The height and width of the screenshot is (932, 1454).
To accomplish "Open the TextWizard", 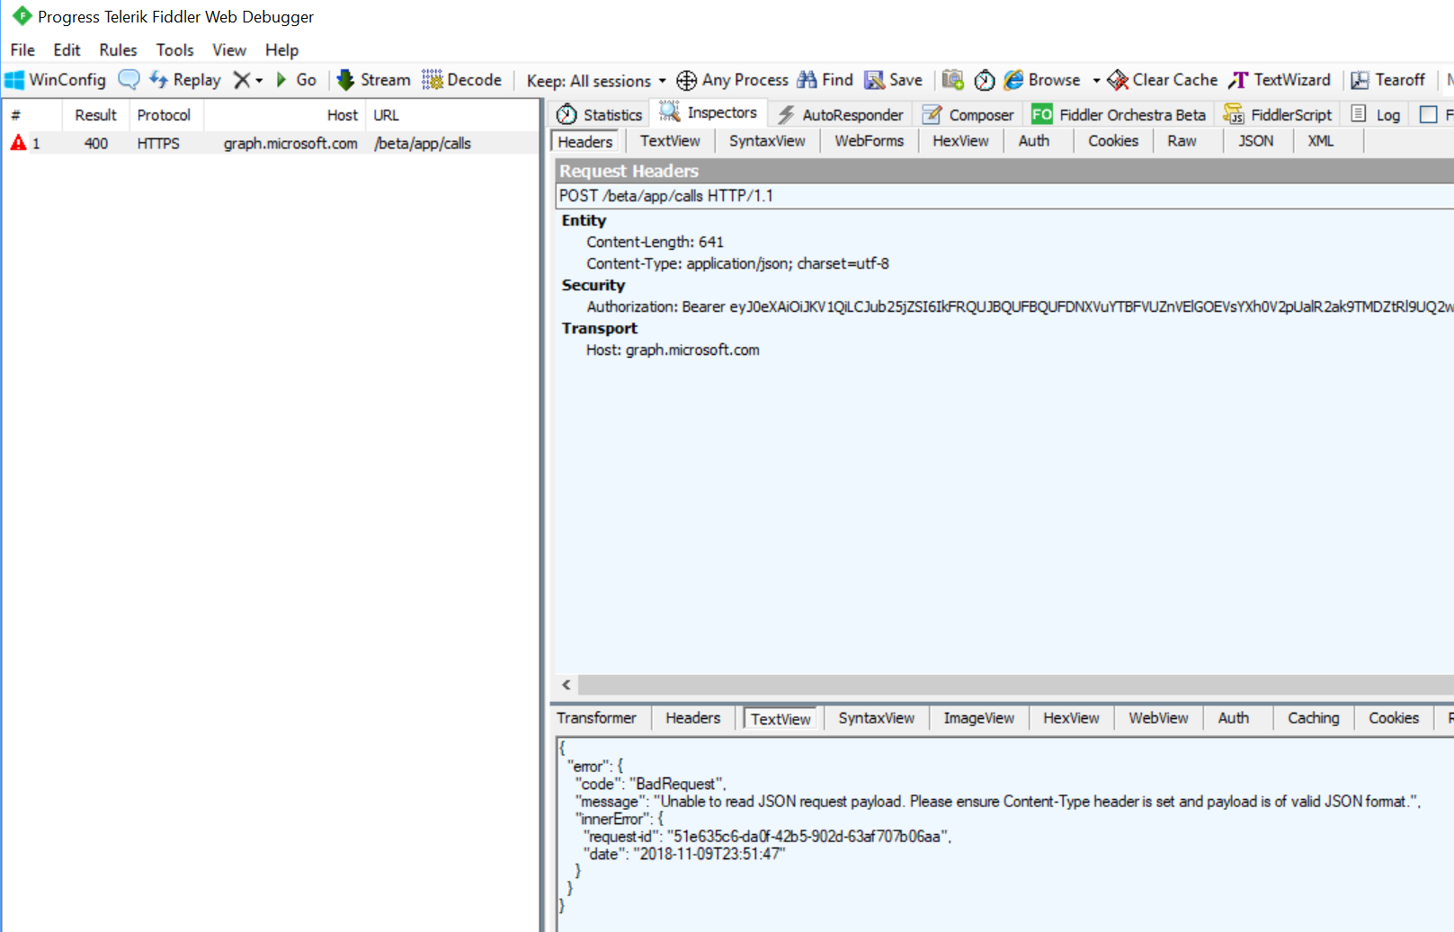I will (1280, 80).
